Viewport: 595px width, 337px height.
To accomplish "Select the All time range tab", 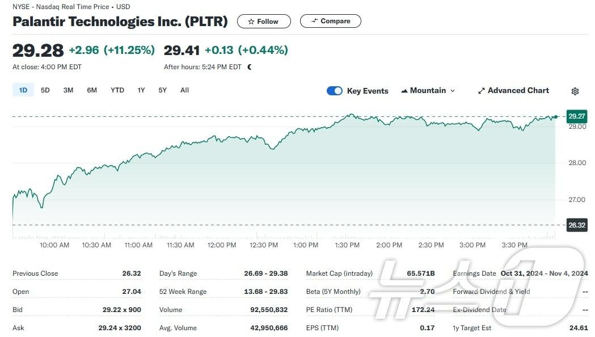I will [185, 90].
